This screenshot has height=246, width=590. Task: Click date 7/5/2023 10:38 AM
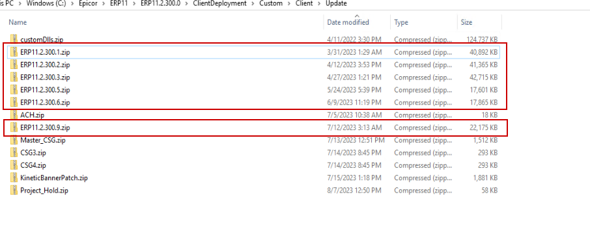354,115
